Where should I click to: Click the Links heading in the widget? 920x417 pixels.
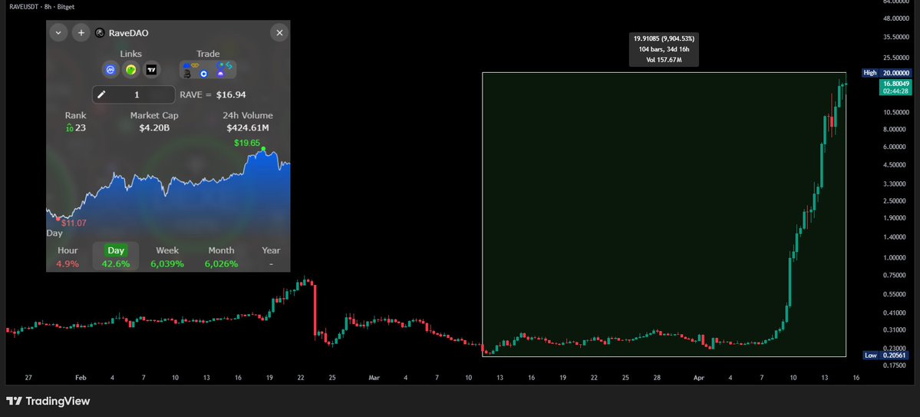(x=131, y=54)
